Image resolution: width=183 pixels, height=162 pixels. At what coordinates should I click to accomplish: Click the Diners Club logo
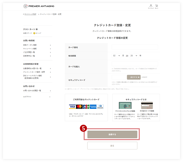click(100, 107)
